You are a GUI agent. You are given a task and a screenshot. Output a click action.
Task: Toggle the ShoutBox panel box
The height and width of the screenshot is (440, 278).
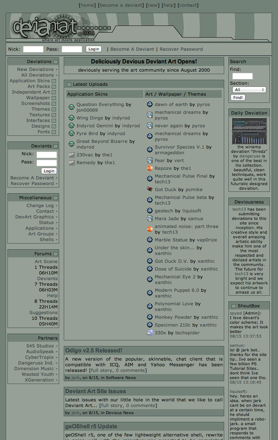tap(234, 306)
